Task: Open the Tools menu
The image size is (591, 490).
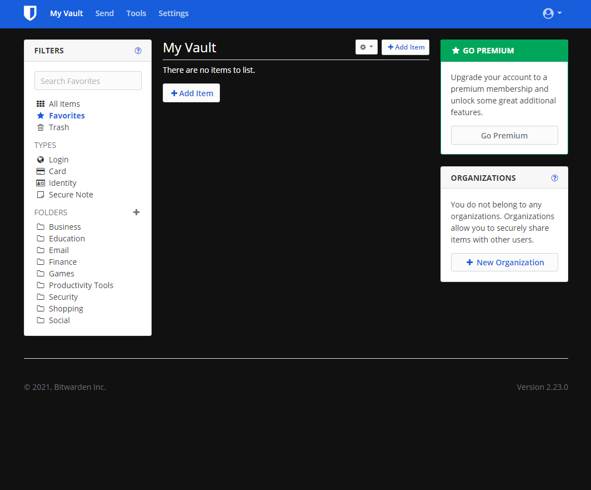Action: point(136,13)
